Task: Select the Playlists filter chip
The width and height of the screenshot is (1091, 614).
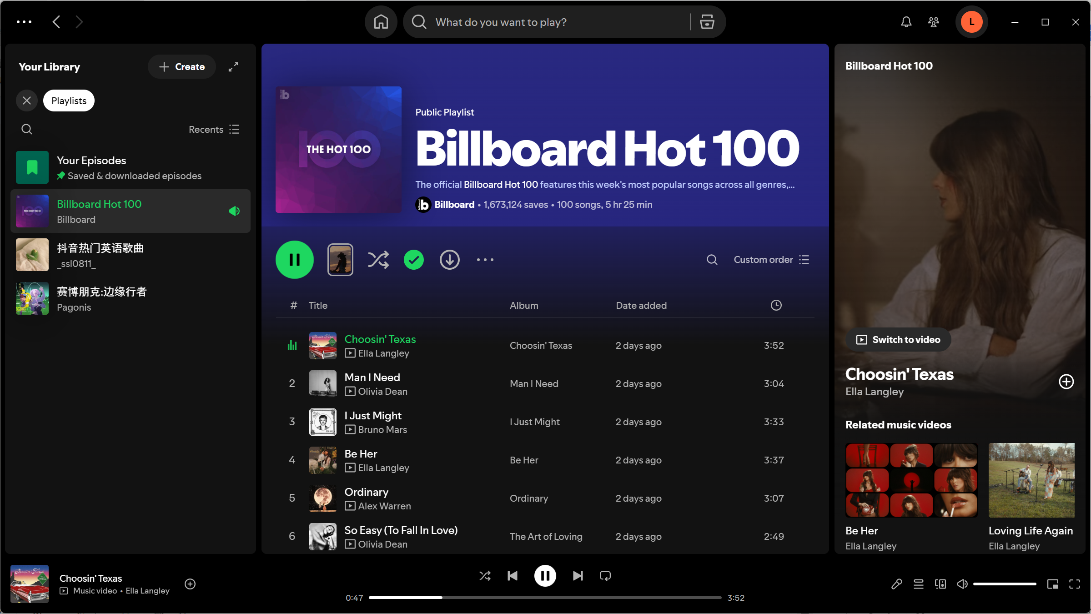Action: (69, 101)
